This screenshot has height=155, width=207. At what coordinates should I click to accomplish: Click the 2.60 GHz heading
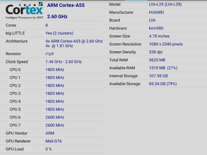pyautogui.click(x=57, y=17)
